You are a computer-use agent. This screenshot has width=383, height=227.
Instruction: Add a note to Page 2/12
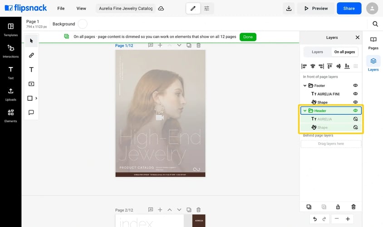click(151, 210)
